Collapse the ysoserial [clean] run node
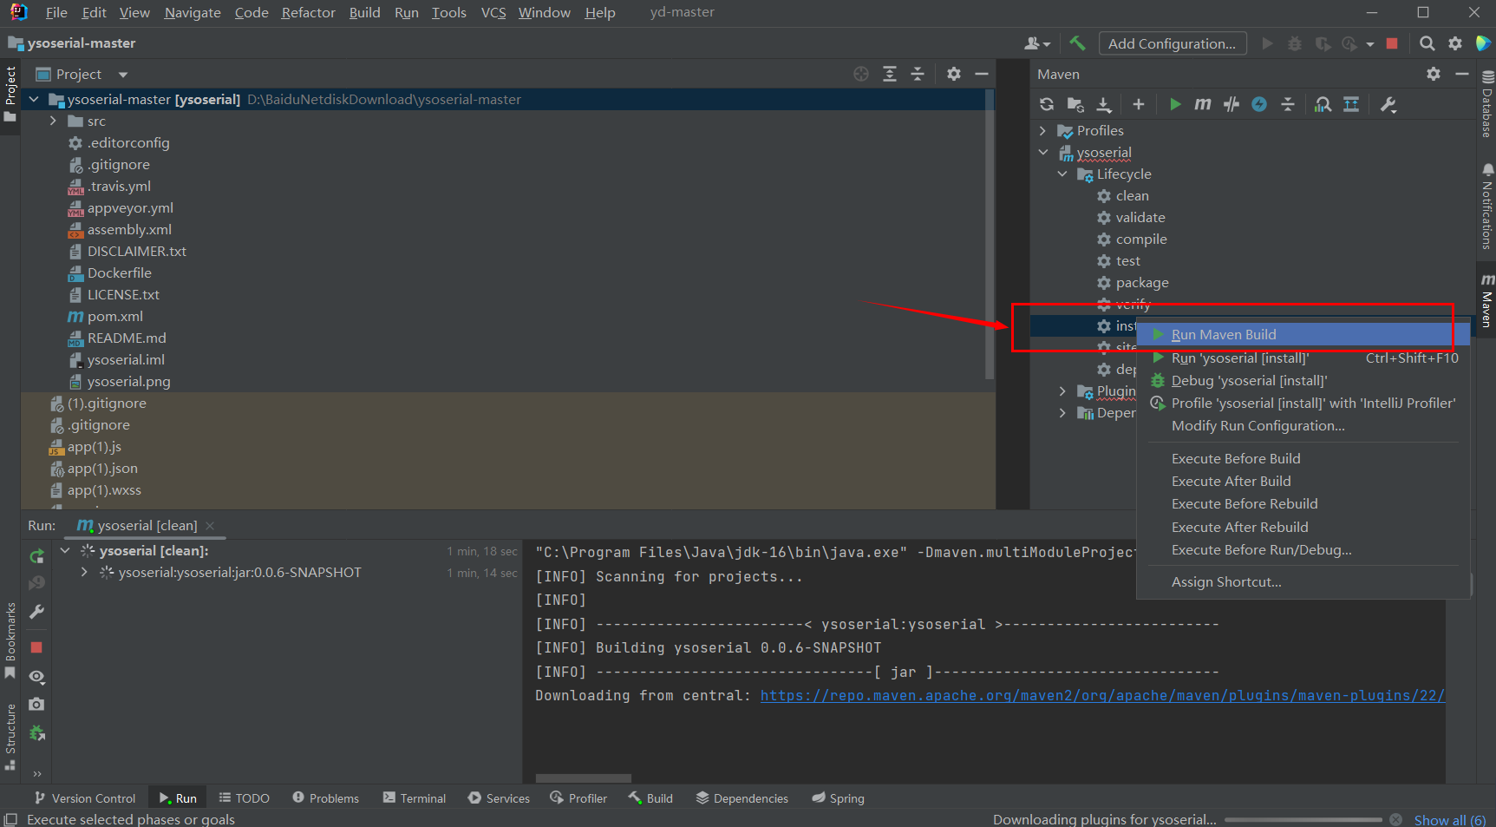The width and height of the screenshot is (1496, 827). pos(65,550)
